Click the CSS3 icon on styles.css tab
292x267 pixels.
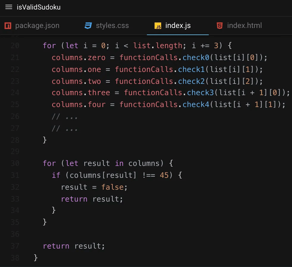[88, 26]
